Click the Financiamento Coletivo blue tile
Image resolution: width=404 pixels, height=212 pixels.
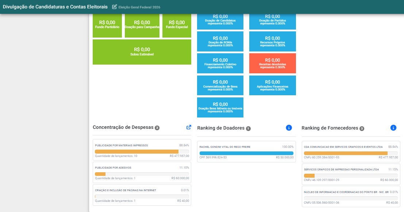[x=220, y=63]
